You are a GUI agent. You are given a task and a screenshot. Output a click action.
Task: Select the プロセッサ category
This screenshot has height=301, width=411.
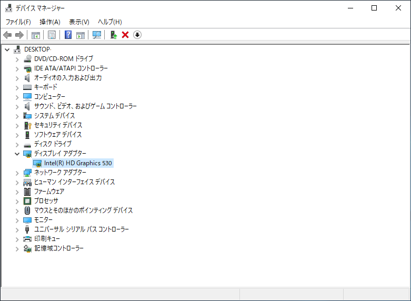[x=46, y=201]
